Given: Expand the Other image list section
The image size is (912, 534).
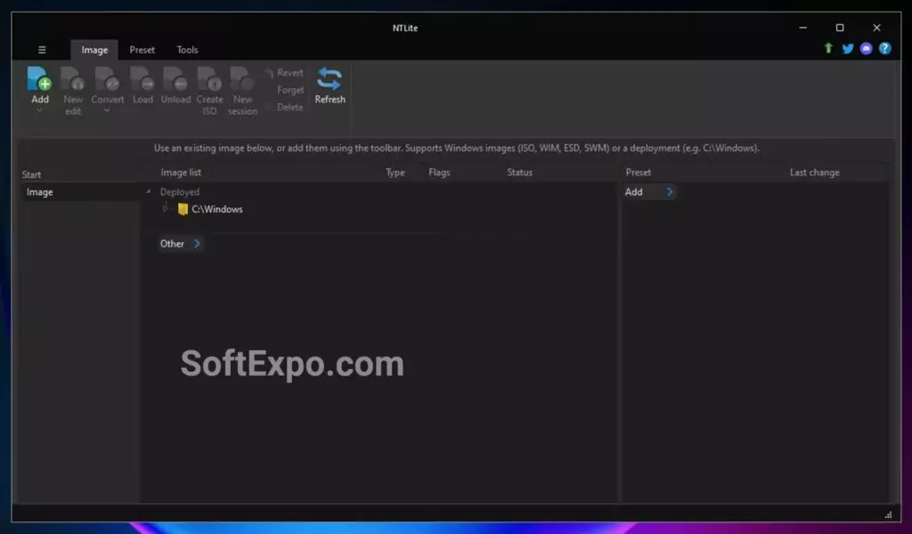Looking at the screenshot, I should 180,243.
